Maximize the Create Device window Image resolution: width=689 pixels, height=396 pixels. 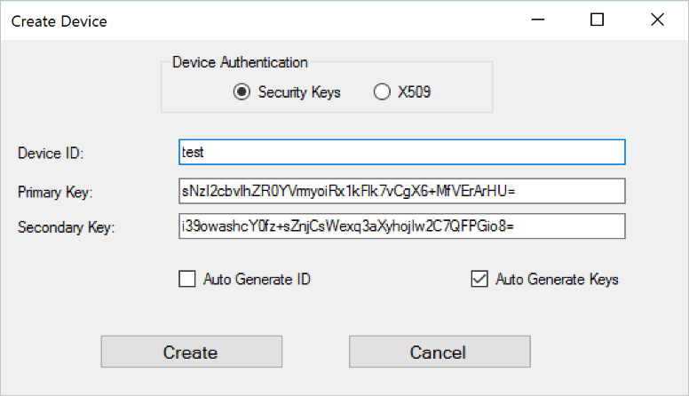pyautogui.click(x=598, y=20)
